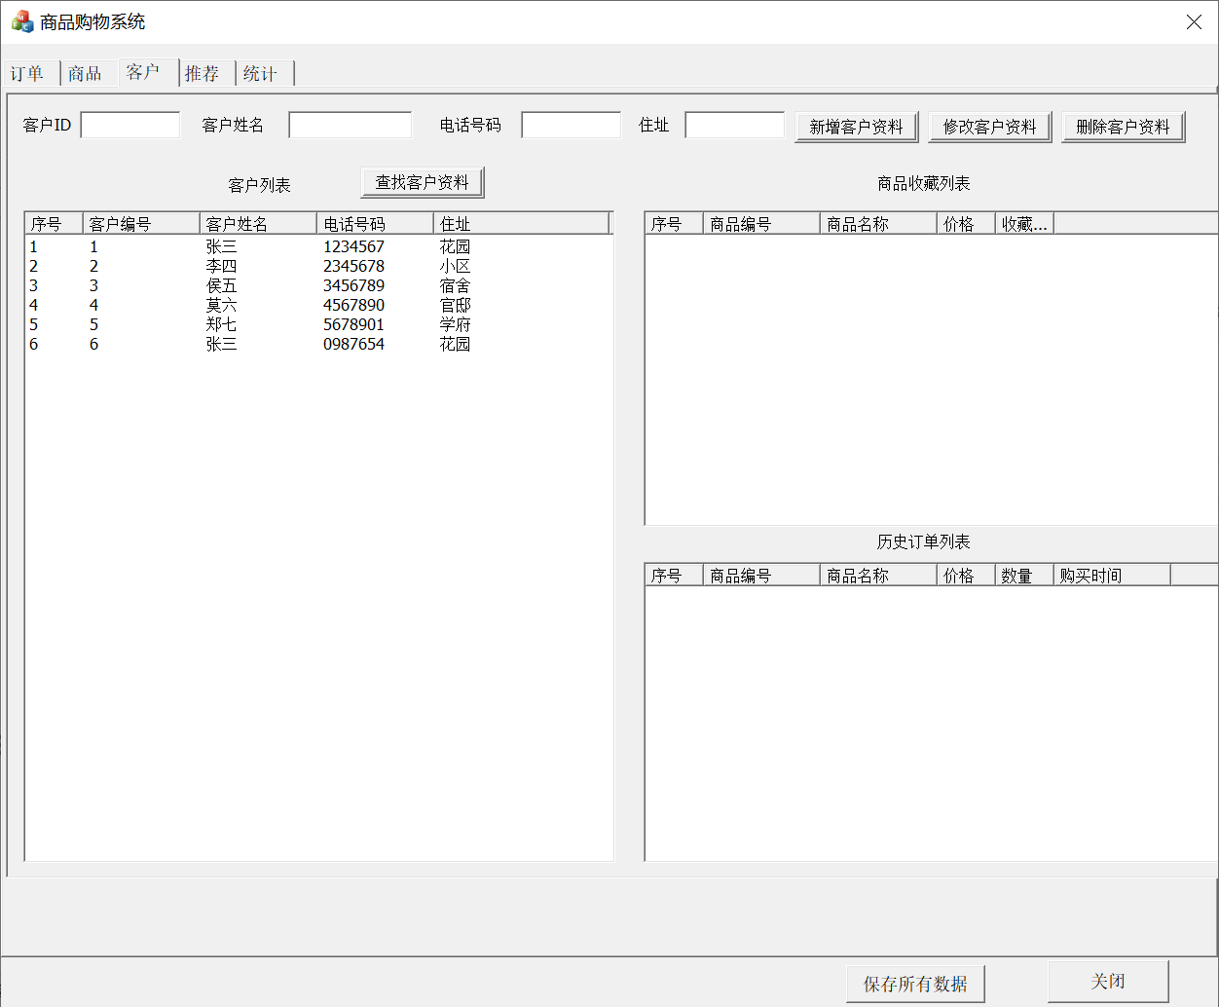Select customer row with phone 0987654

click(x=318, y=344)
